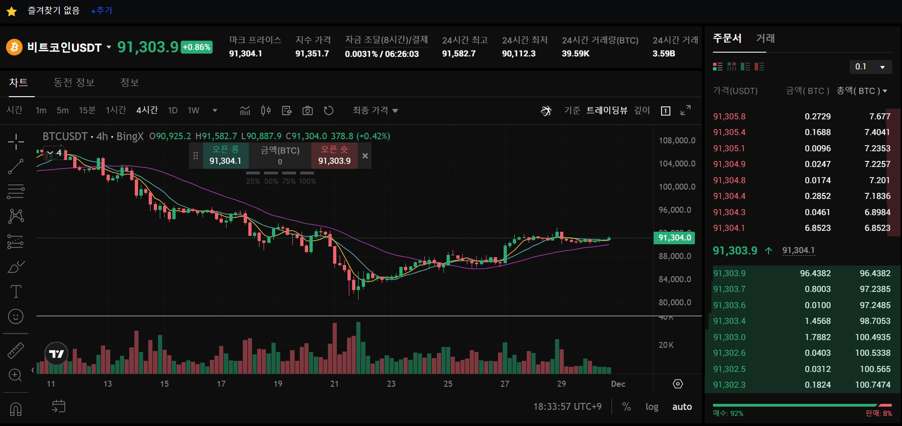Select the 1m timeframe
This screenshot has height=426, width=902.
click(x=41, y=110)
